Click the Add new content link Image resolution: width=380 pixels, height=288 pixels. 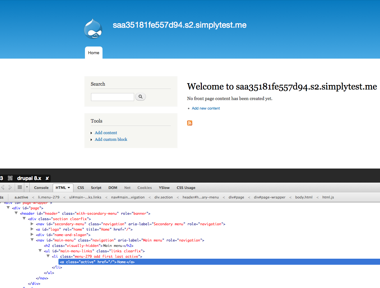tap(206, 108)
